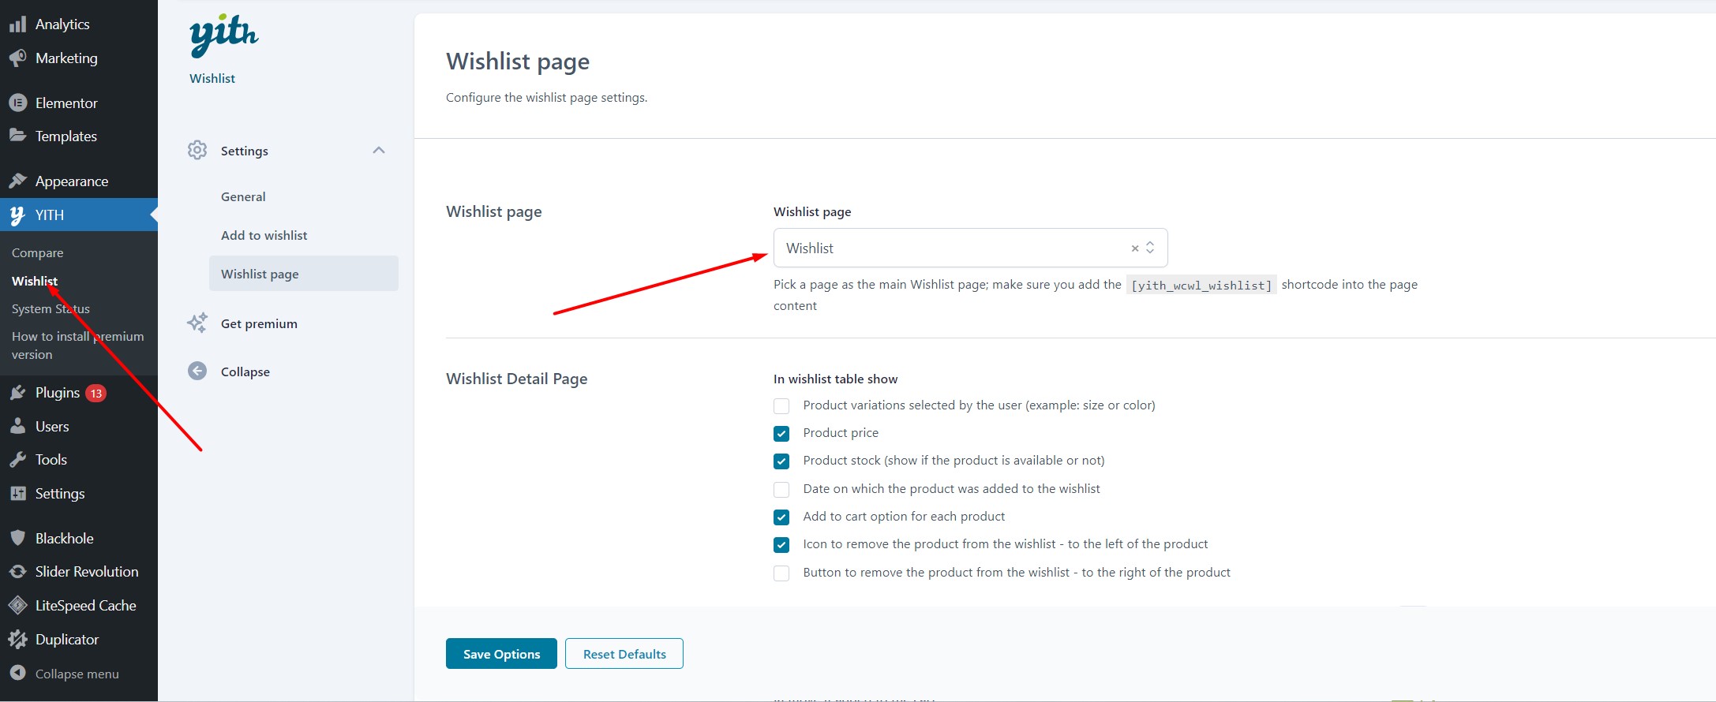
Task: Open the Templates menu label
Action: pyautogui.click(x=66, y=136)
